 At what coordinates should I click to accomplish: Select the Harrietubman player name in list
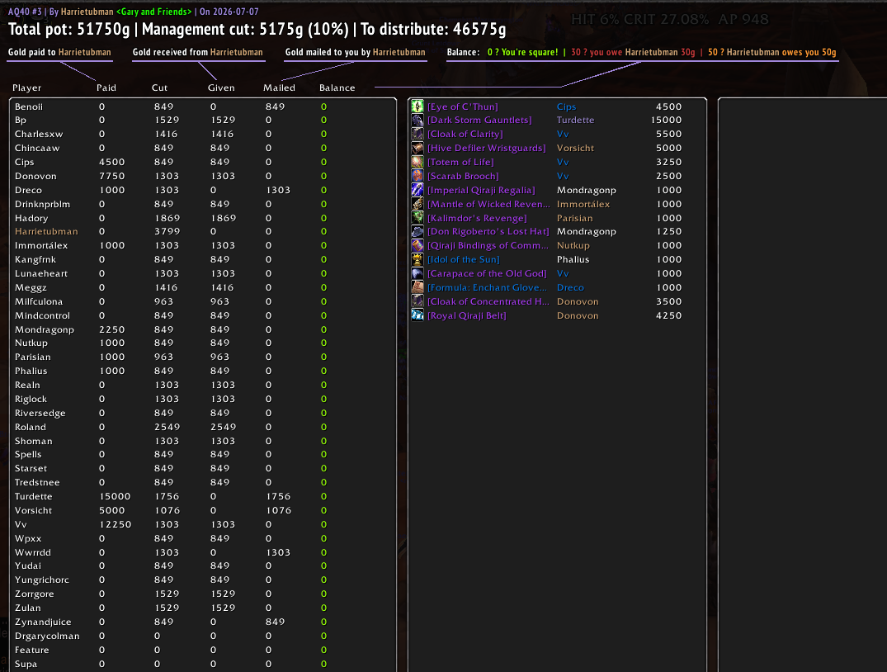click(x=46, y=231)
